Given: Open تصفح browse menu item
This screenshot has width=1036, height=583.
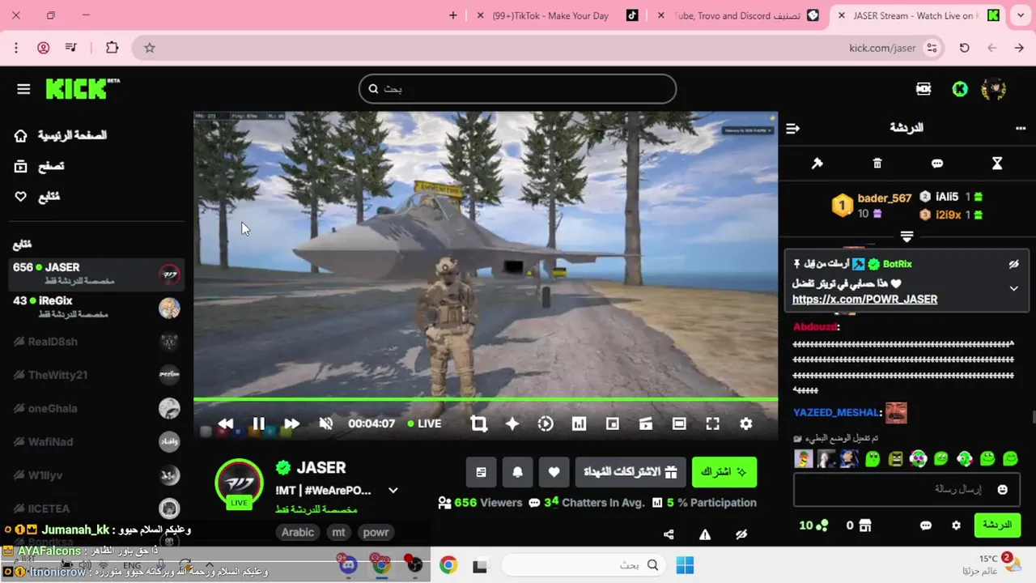Looking at the screenshot, I should pos(40,166).
